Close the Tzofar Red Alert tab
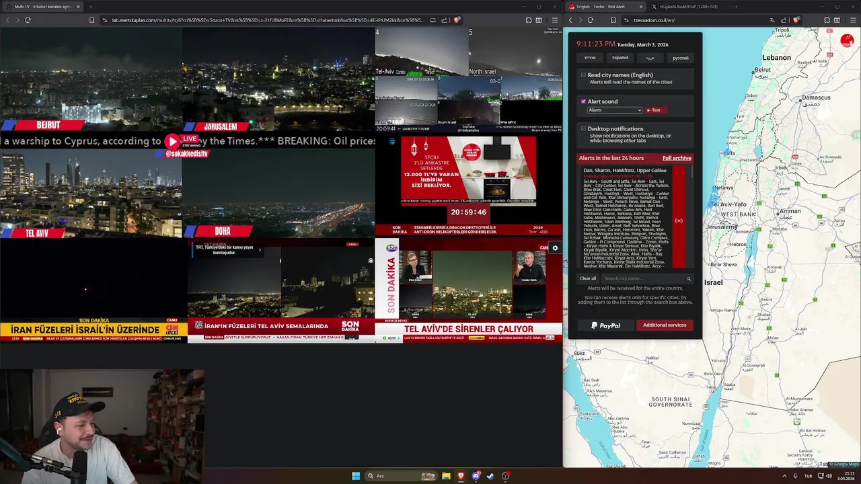861x484 pixels. (x=640, y=7)
